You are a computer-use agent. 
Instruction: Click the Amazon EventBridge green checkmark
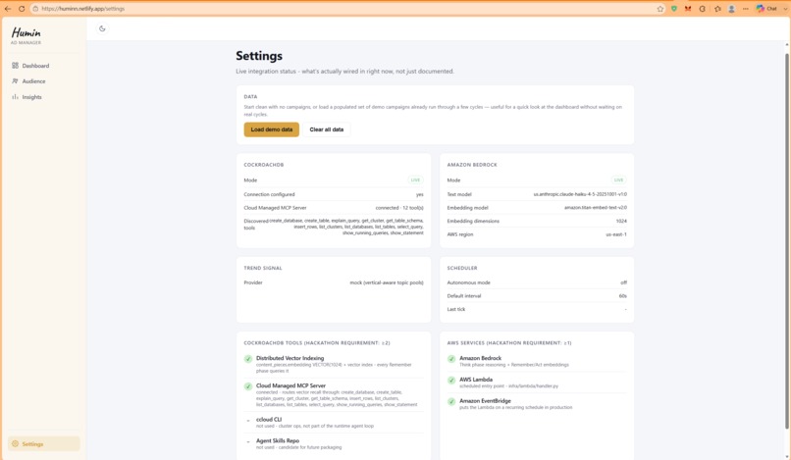pyautogui.click(x=451, y=402)
